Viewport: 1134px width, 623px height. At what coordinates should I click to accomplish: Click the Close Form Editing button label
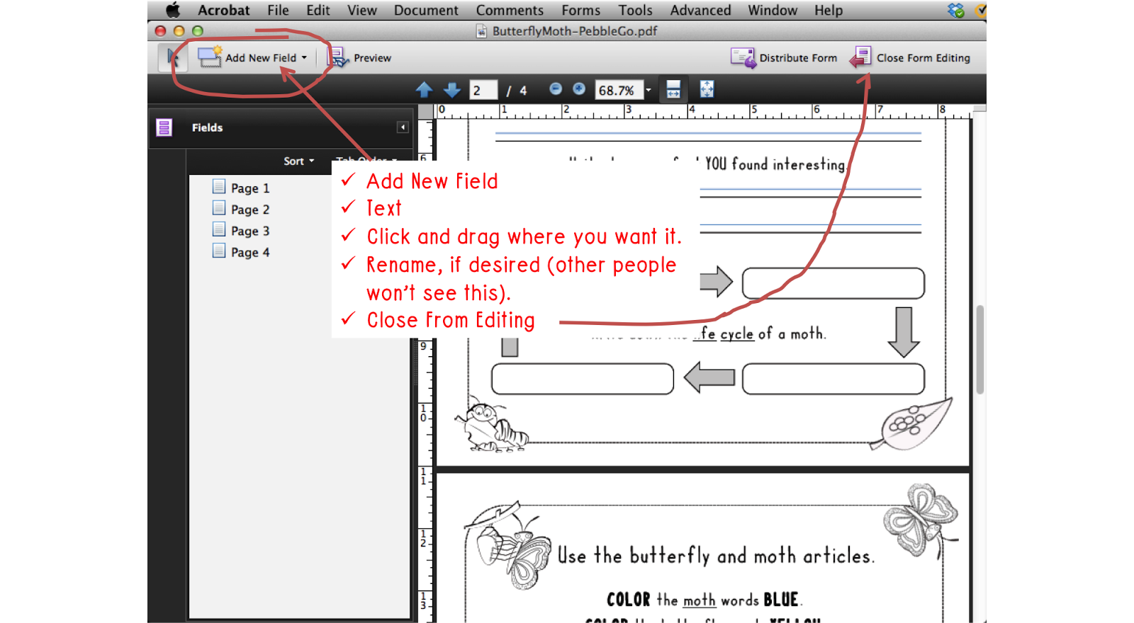(924, 58)
